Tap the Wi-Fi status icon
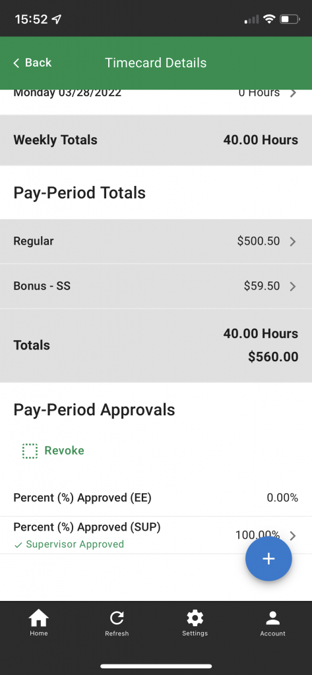 click(269, 19)
